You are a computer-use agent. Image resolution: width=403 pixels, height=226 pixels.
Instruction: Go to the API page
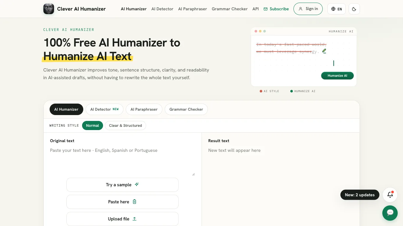click(256, 9)
